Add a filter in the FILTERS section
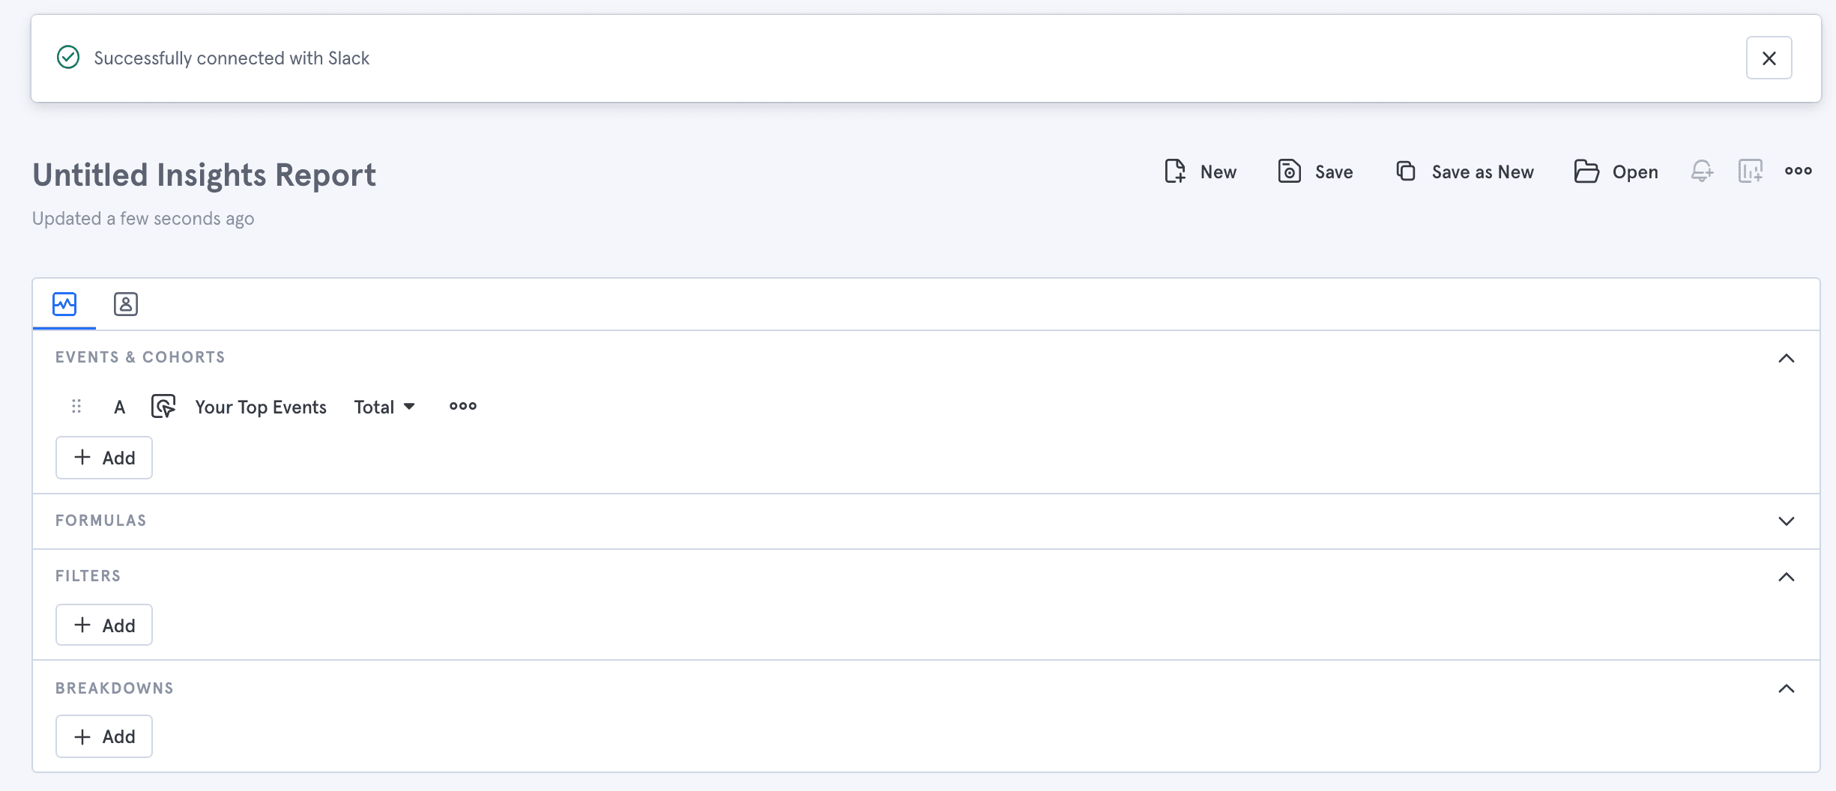1836x791 pixels. tap(103, 624)
